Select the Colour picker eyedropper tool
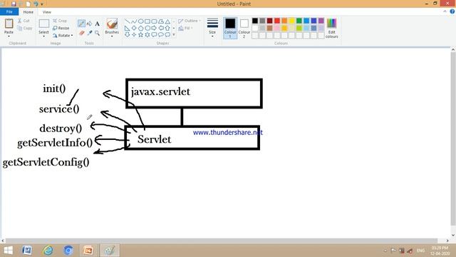The height and width of the screenshot is (257, 456). pos(89,33)
